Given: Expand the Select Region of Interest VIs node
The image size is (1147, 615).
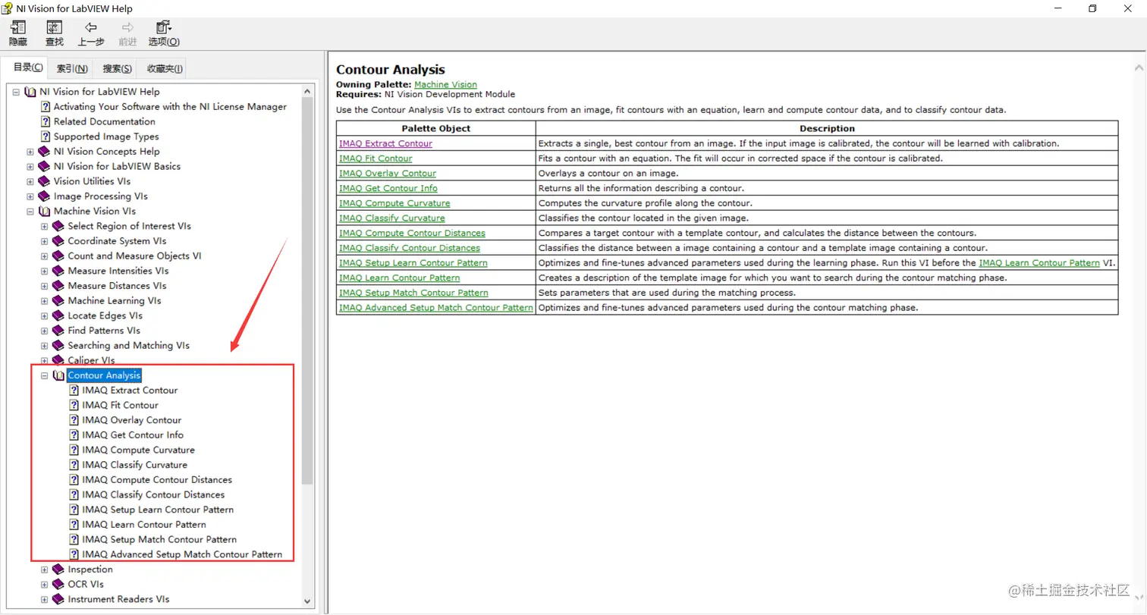Looking at the screenshot, I should pyautogui.click(x=45, y=226).
